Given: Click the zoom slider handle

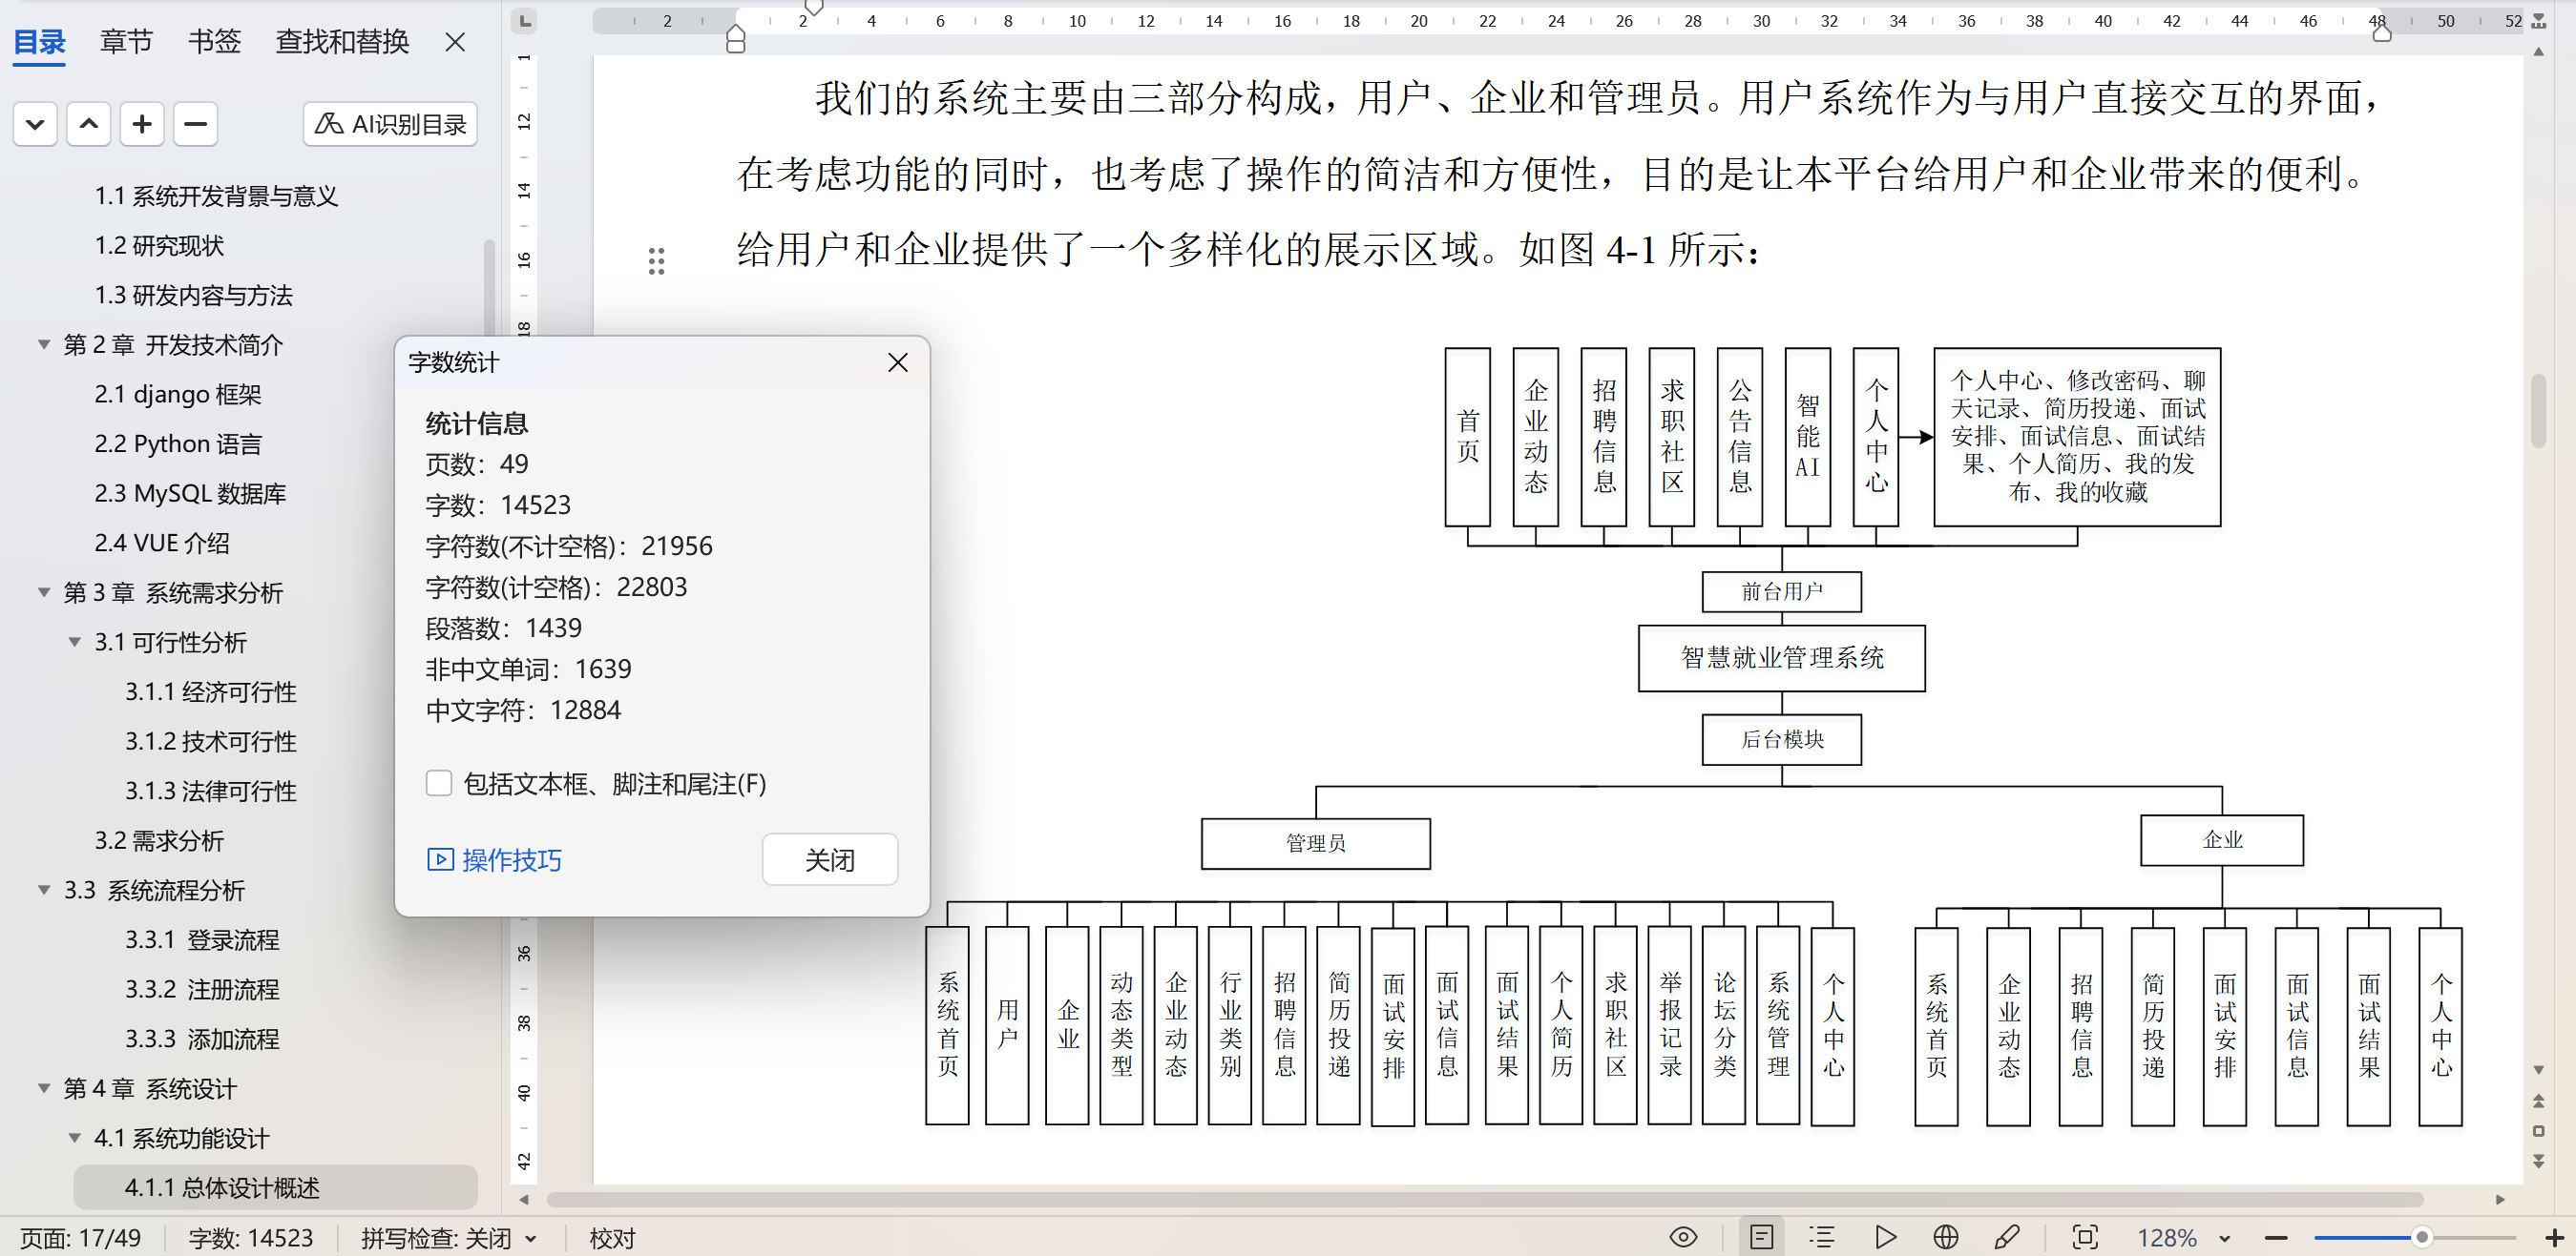Looking at the screenshot, I should coord(2421,1237).
